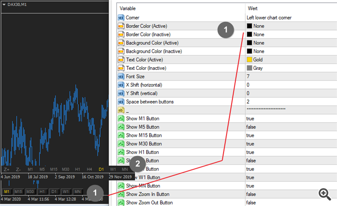Image resolution: width=337 pixels, height=206 pixels.
Task: Select the gold M1 active timeframe button
Action: pos(7,191)
